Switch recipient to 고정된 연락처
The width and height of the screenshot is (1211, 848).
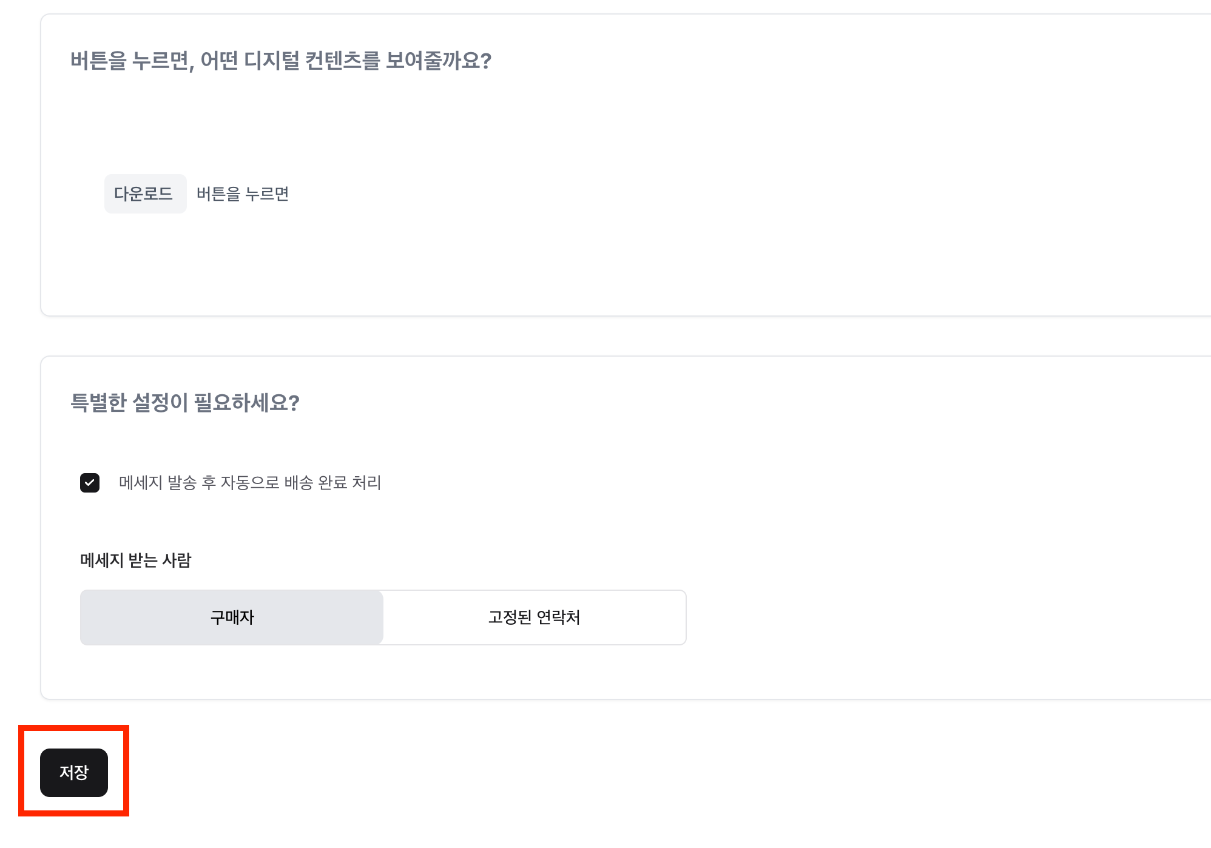[534, 617]
